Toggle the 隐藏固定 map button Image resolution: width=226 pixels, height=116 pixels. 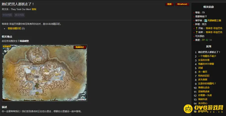pos(80,47)
